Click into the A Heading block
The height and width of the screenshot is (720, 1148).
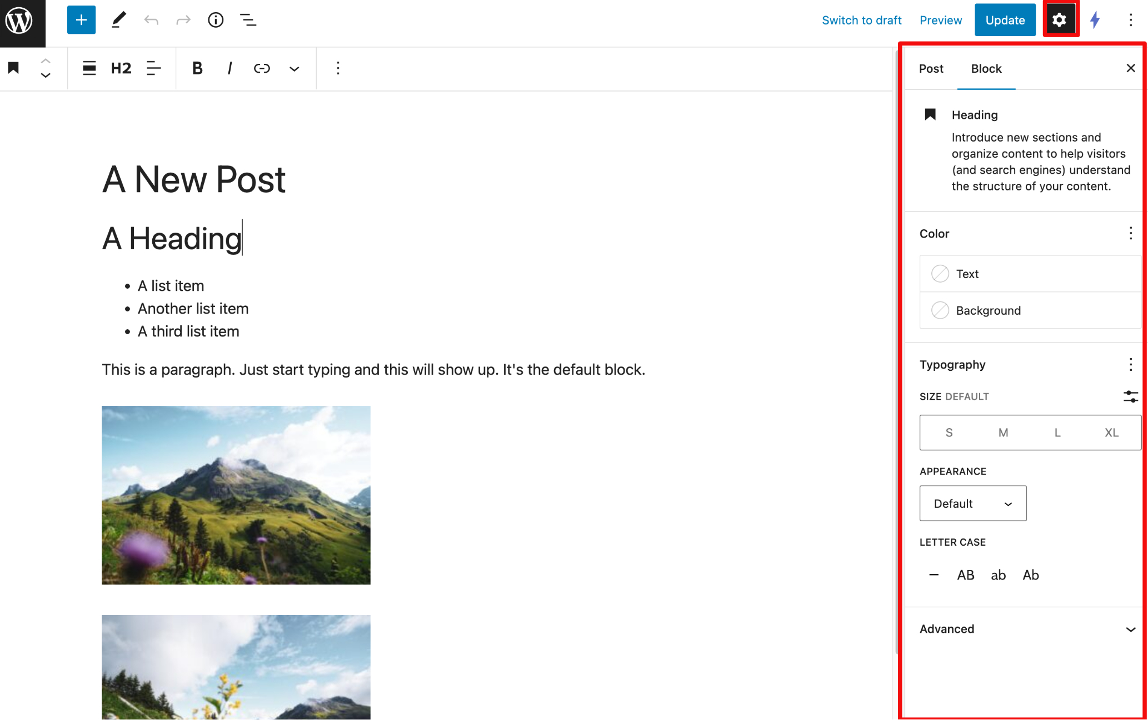click(172, 239)
